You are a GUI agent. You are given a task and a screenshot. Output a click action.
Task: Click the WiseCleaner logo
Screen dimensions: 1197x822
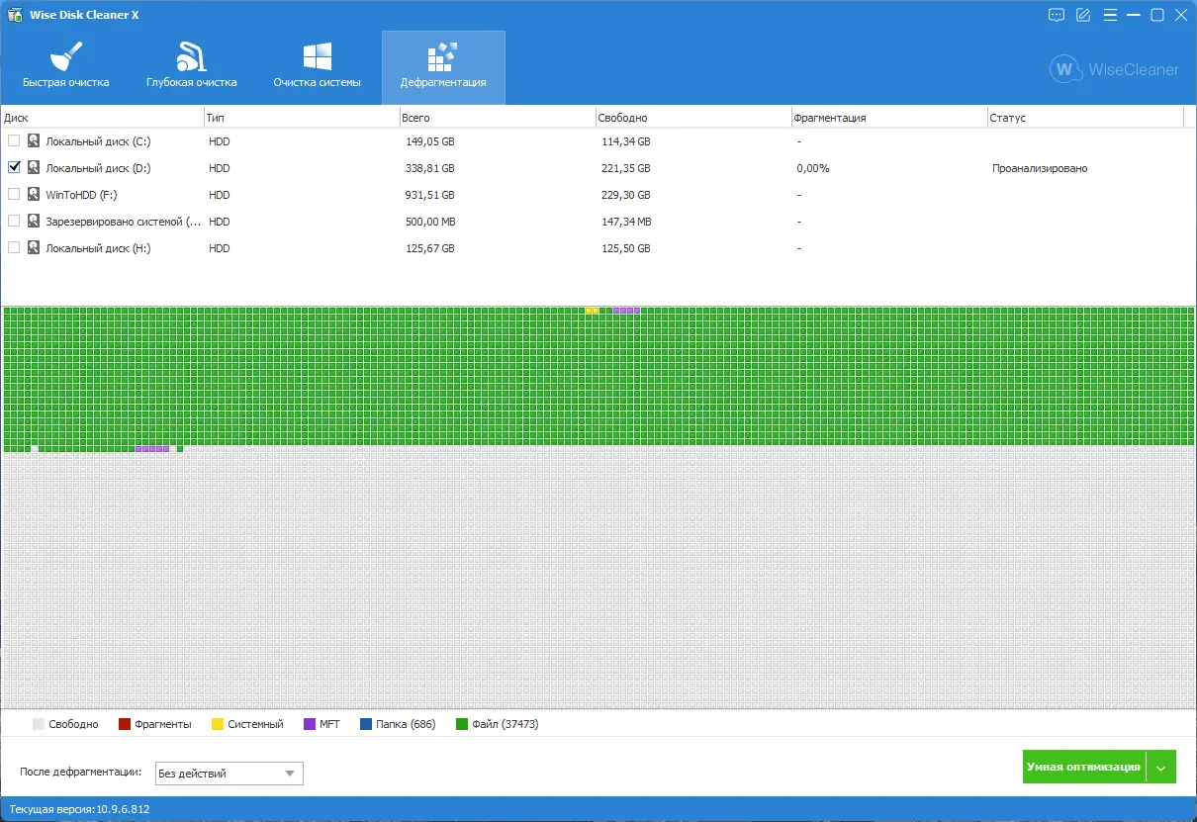tap(1114, 69)
